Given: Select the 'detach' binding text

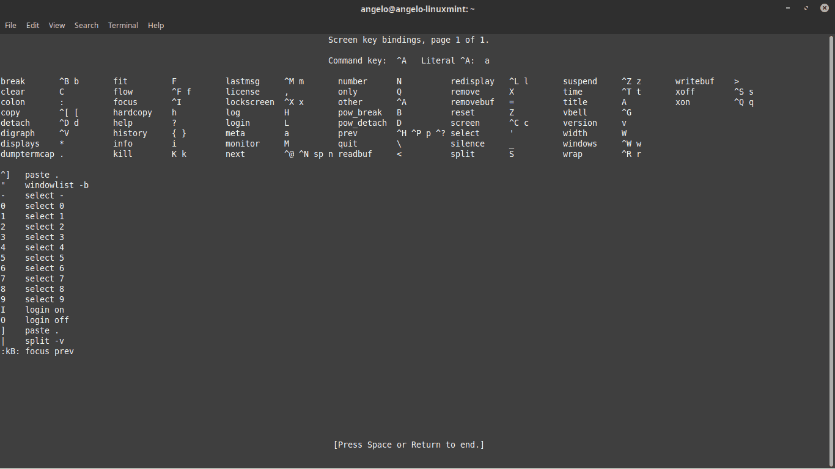Looking at the screenshot, I should (x=15, y=123).
